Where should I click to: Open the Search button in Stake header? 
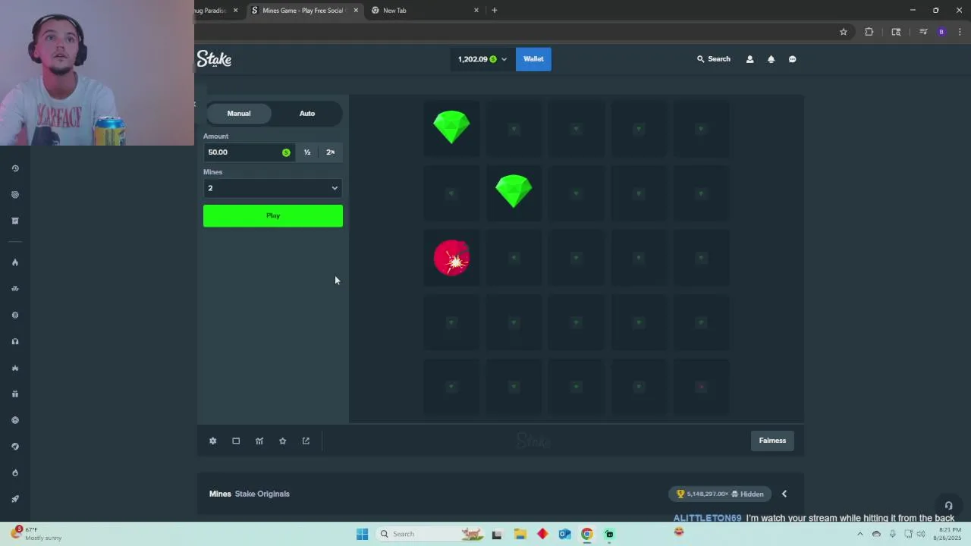pos(714,59)
